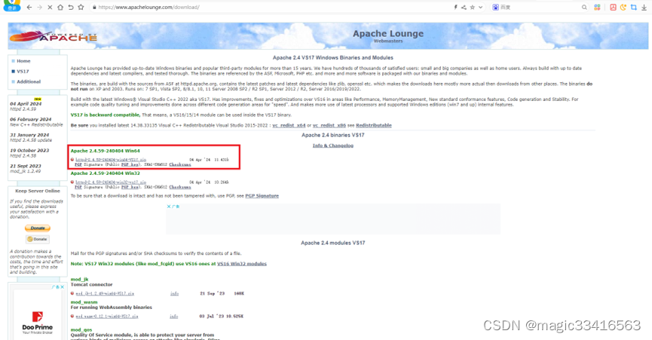Click the magnifier search icon
652x340 pixels.
pyautogui.click(x=584, y=7)
